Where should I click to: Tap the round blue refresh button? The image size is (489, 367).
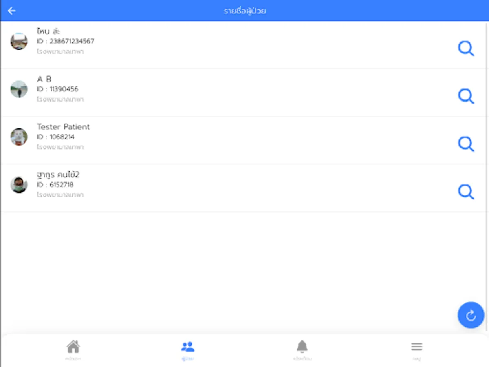(471, 315)
